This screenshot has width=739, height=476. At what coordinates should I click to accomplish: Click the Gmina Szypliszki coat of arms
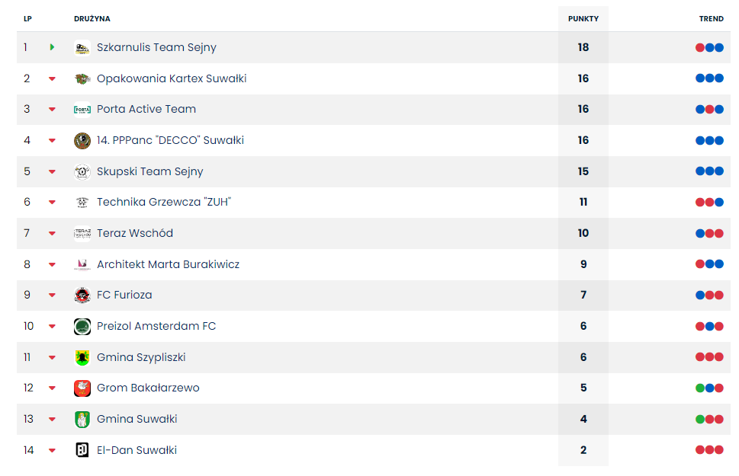(x=82, y=358)
